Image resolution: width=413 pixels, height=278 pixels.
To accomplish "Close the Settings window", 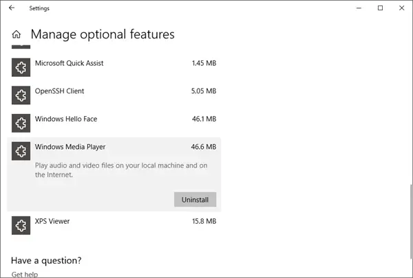I will [401, 8].
